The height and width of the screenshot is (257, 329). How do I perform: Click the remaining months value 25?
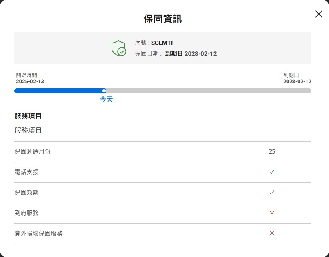click(x=272, y=152)
